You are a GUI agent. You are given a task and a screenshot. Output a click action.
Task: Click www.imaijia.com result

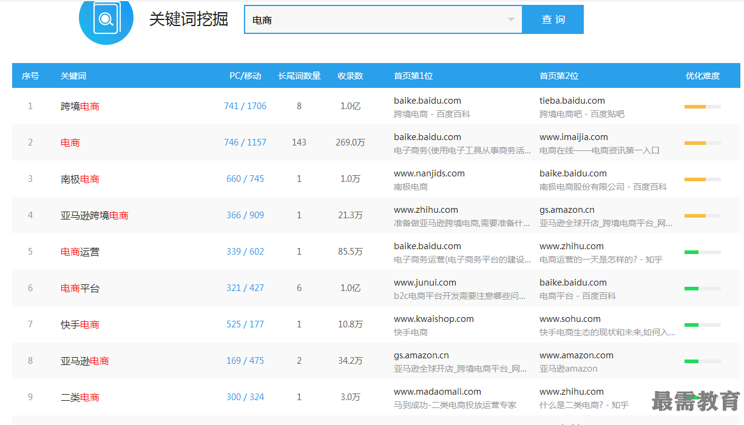573,137
